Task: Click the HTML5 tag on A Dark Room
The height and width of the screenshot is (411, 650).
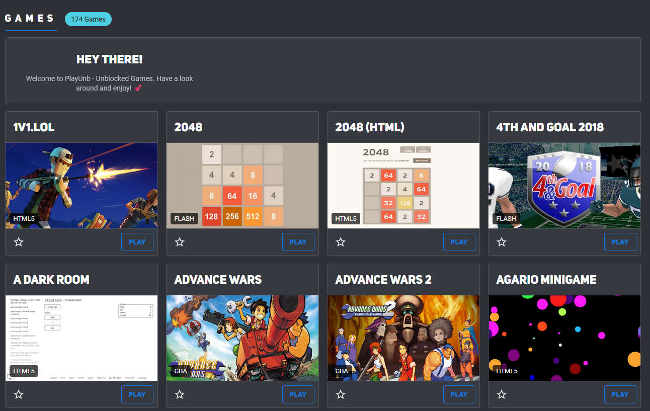Action: [24, 371]
